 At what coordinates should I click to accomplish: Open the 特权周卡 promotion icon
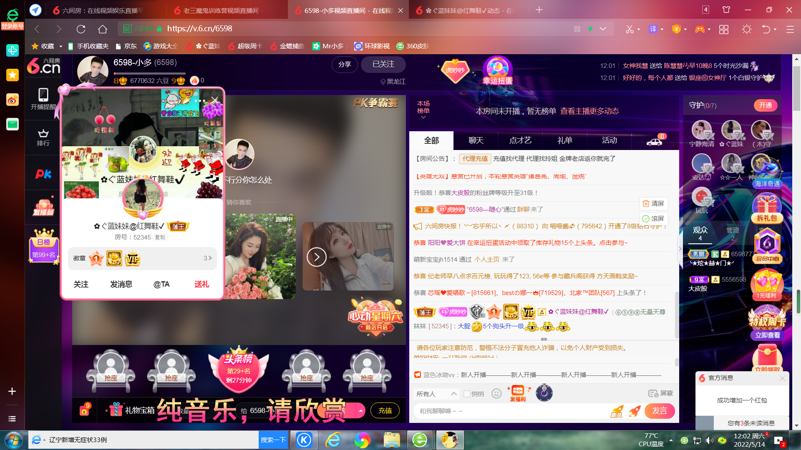click(767, 322)
